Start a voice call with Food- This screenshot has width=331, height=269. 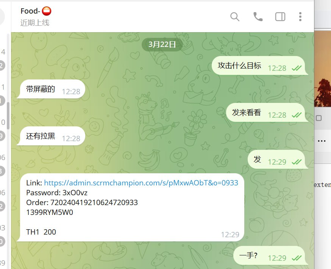point(258,17)
